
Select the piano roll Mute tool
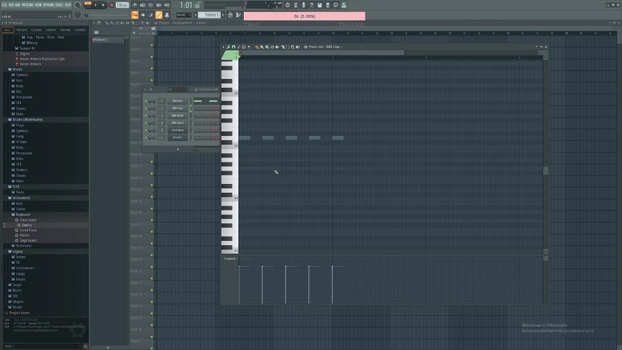276,47
